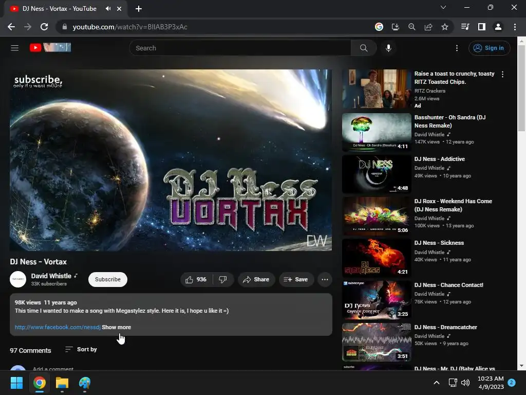Save video to a playlist
The image size is (526, 395).
296,279
